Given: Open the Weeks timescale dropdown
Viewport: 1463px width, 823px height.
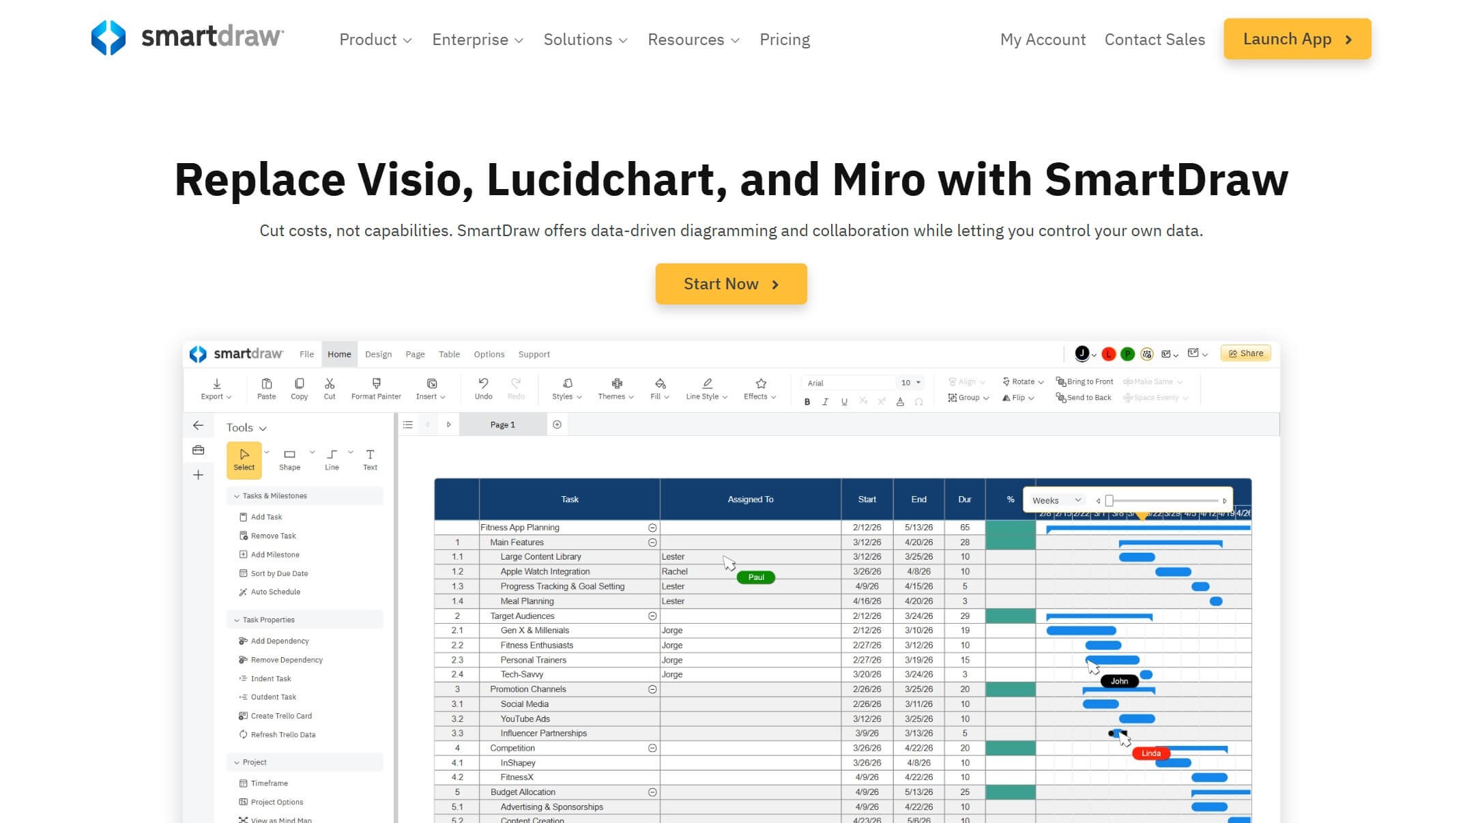Looking at the screenshot, I should click(1056, 500).
